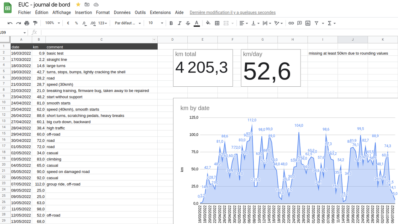Screen dimensions: 398x224
Task: Click the formula bar input
Action: point(219,33)
